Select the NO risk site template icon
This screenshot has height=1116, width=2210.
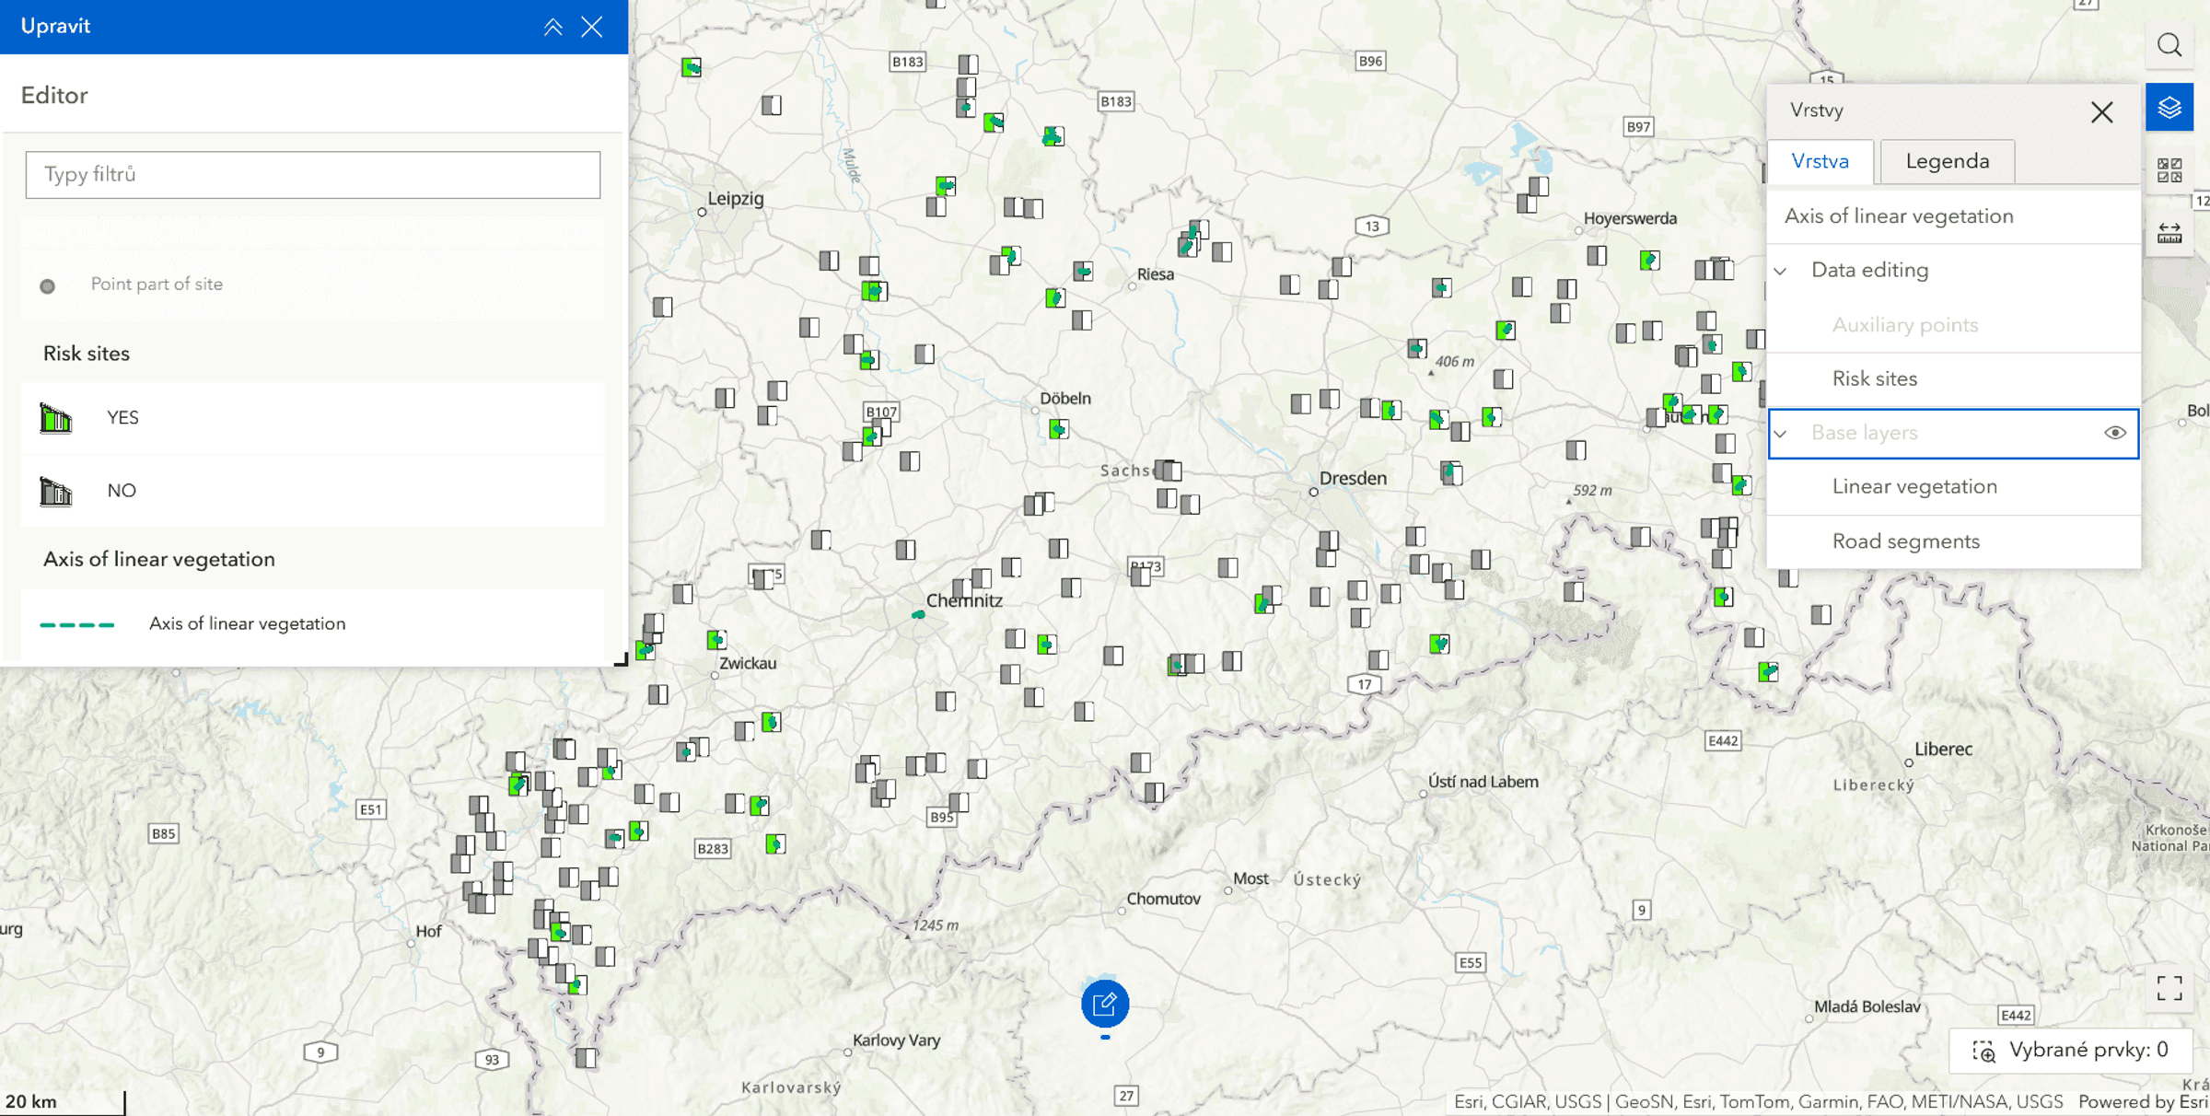[x=56, y=491]
